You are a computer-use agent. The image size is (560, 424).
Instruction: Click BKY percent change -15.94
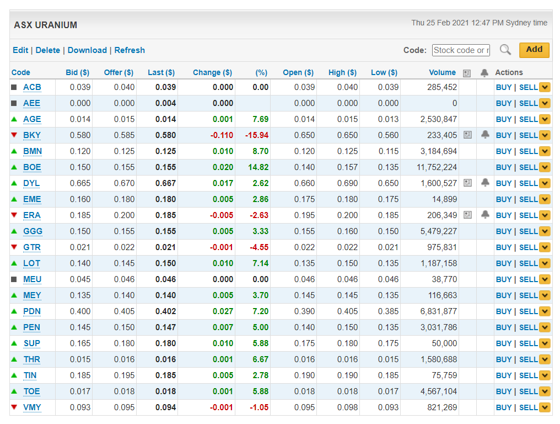pyautogui.click(x=257, y=135)
